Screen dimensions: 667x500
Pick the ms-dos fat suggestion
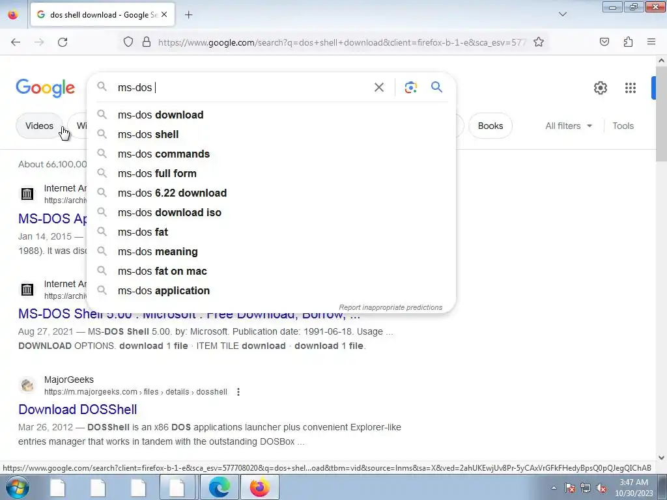pos(272,232)
